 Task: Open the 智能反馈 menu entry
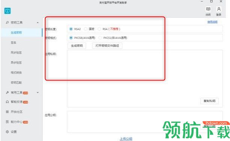tap(17, 102)
